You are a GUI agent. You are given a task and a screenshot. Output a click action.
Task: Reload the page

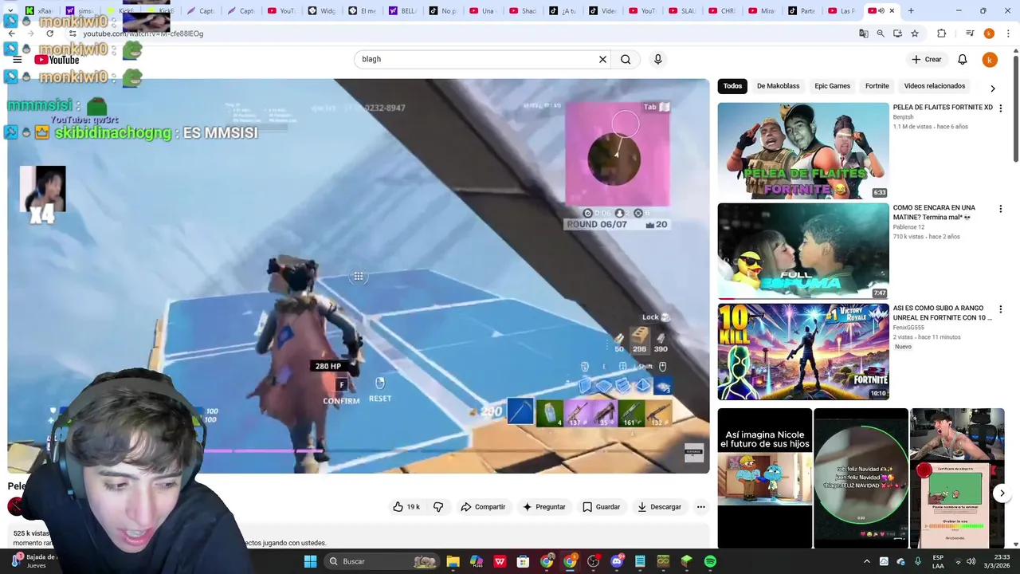point(49,33)
